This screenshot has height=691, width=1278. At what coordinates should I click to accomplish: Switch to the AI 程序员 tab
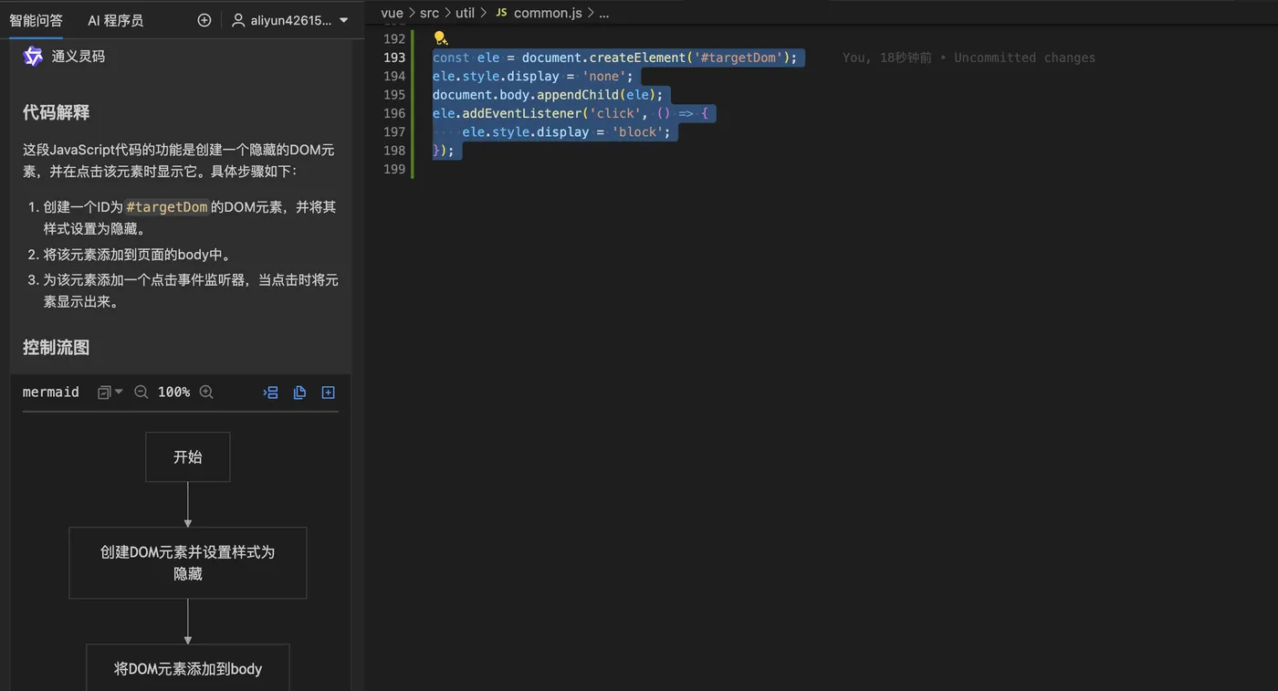pyautogui.click(x=115, y=20)
